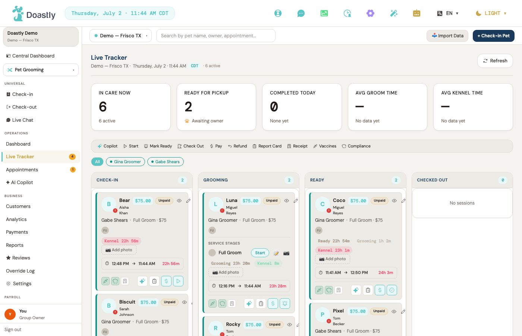
Task: Open the Ready For Pickup stat card
Action: (216, 107)
